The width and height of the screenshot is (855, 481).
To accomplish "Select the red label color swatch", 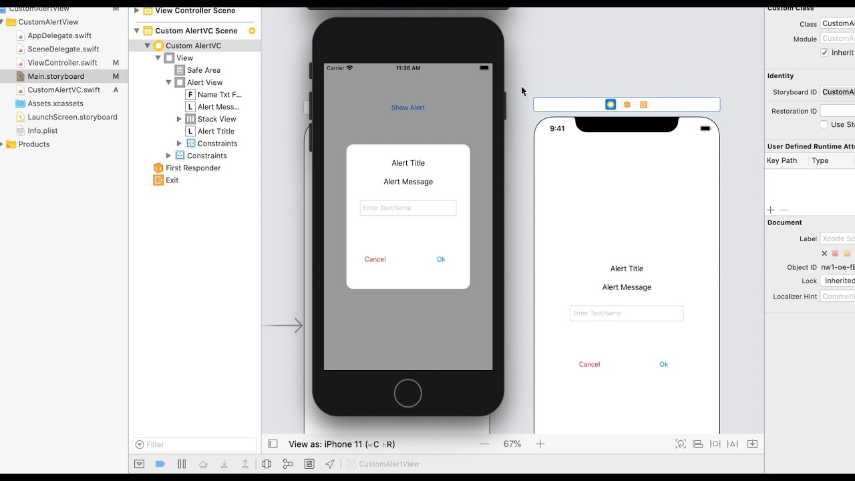I will tap(835, 253).
